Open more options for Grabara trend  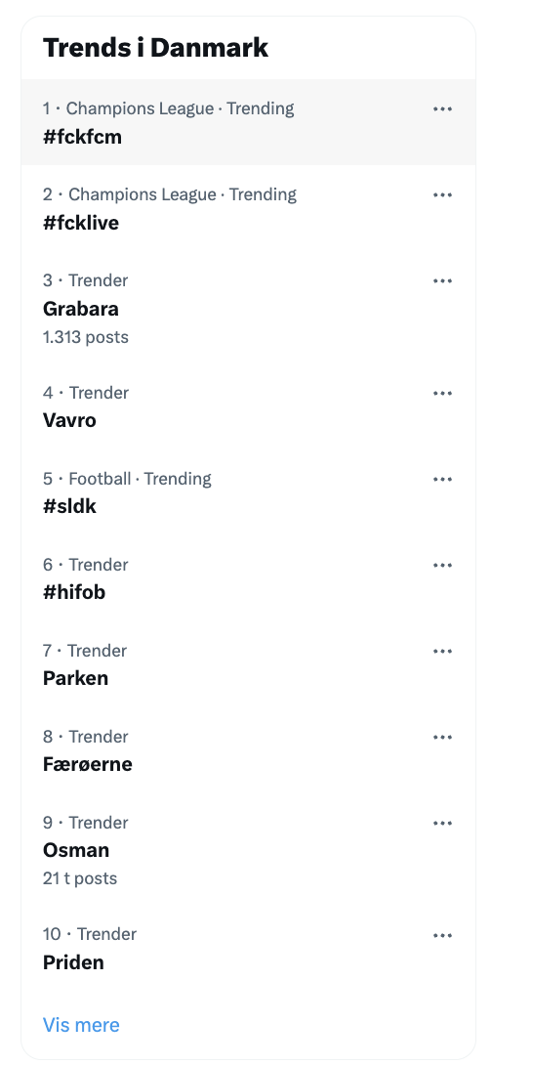point(442,280)
